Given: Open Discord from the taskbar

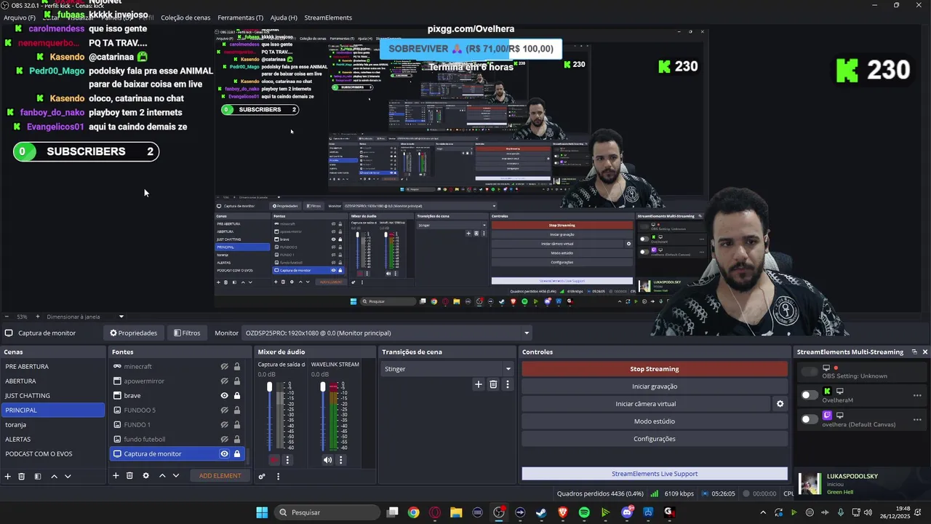Looking at the screenshot, I should pos(627,512).
